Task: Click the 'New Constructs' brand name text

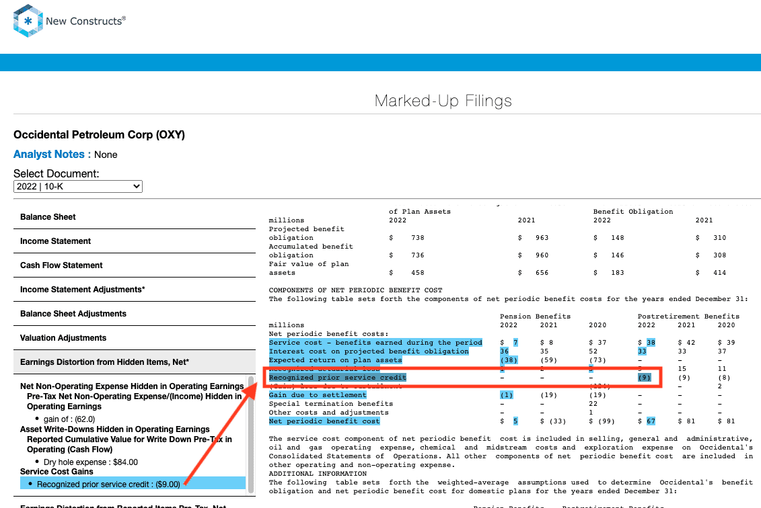Action: [85, 21]
